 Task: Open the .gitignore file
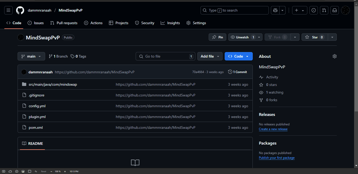36,95
